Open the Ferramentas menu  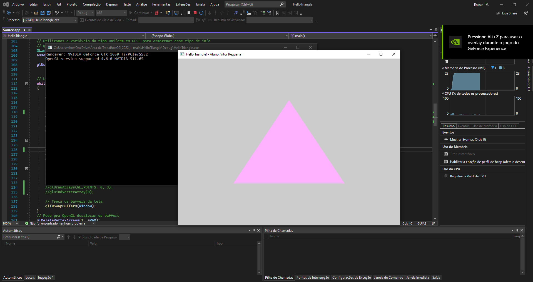(x=161, y=4)
